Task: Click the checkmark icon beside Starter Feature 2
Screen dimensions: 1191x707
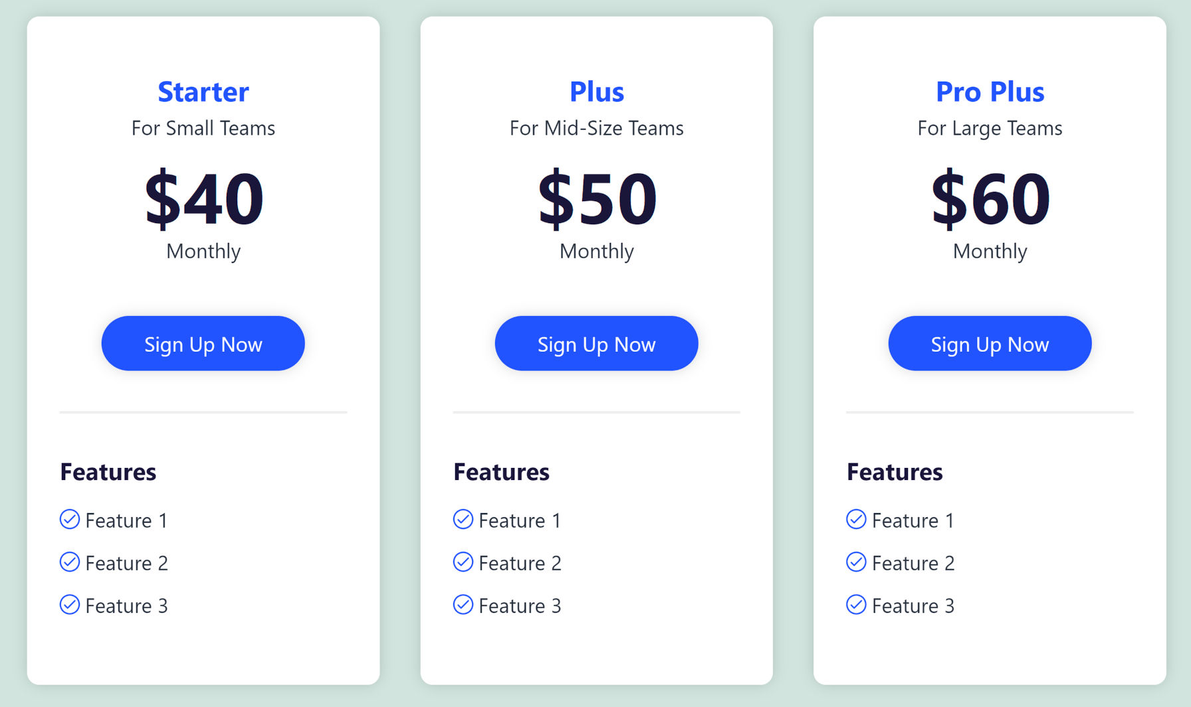Action: pos(70,562)
